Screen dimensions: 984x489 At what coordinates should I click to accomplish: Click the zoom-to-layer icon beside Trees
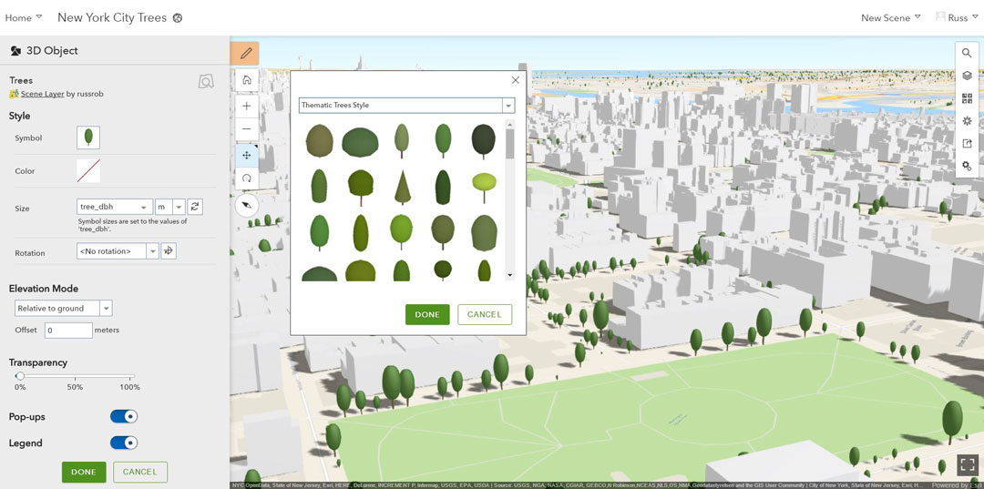pyautogui.click(x=206, y=82)
